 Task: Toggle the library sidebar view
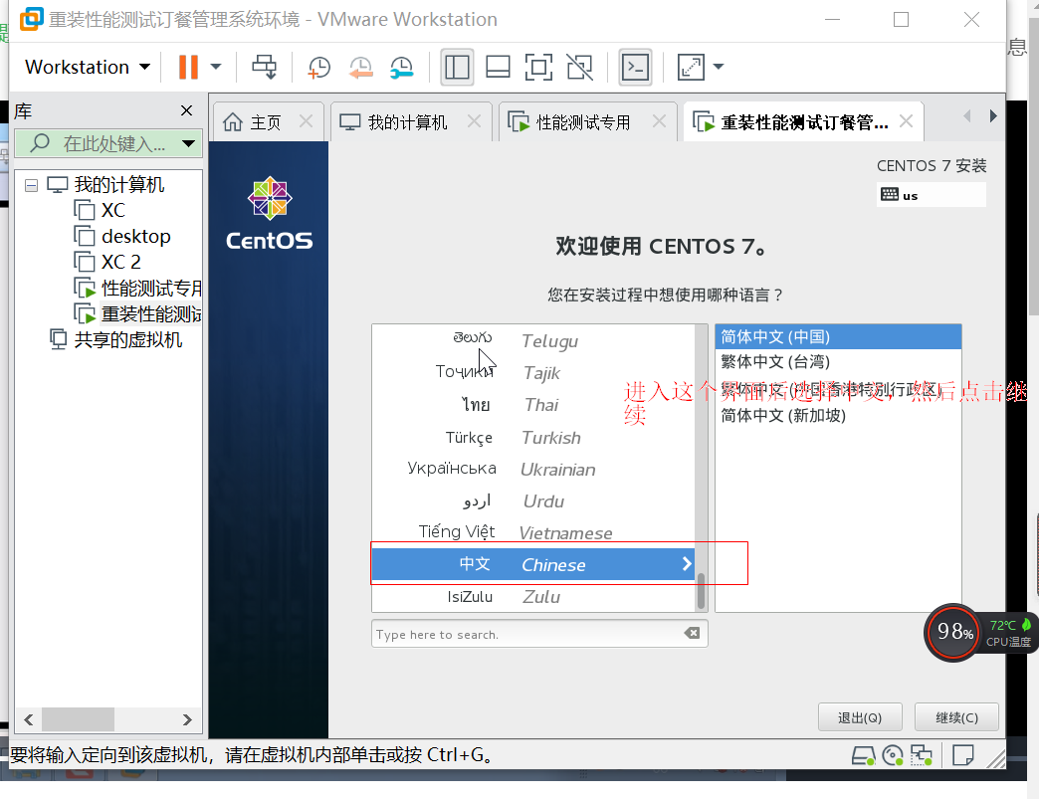pyautogui.click(x=457, y=67)
